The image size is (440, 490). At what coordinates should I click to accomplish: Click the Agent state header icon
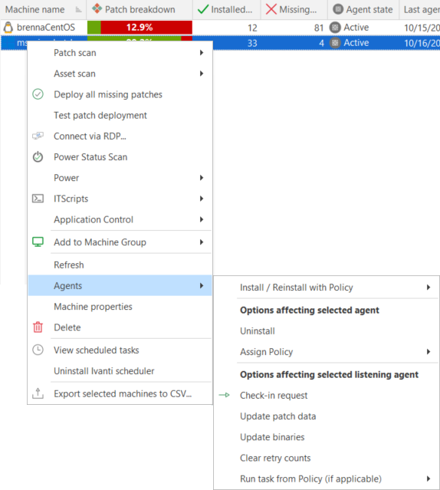[x=338, y=9]
